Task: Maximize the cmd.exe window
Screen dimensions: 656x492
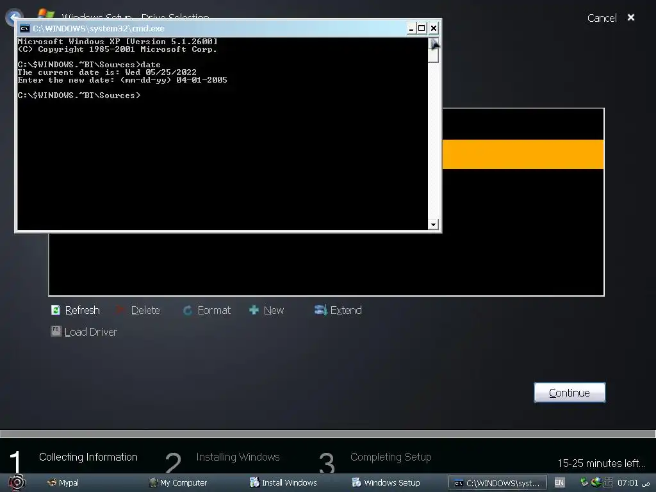Action: (x=422, y=28)
